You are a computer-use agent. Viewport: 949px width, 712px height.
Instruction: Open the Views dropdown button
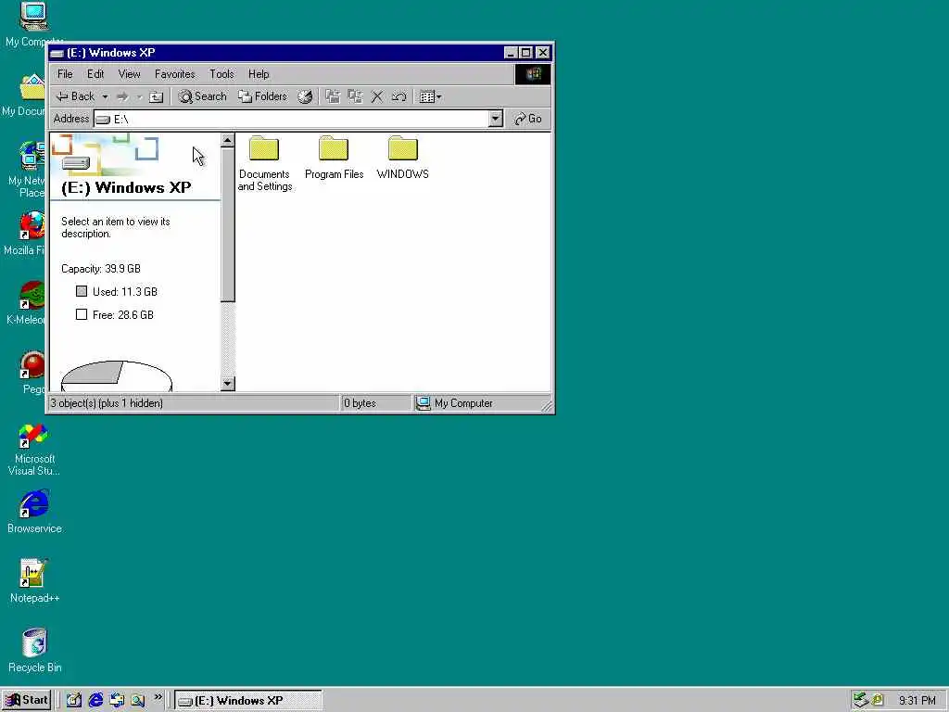click(430, 96)
